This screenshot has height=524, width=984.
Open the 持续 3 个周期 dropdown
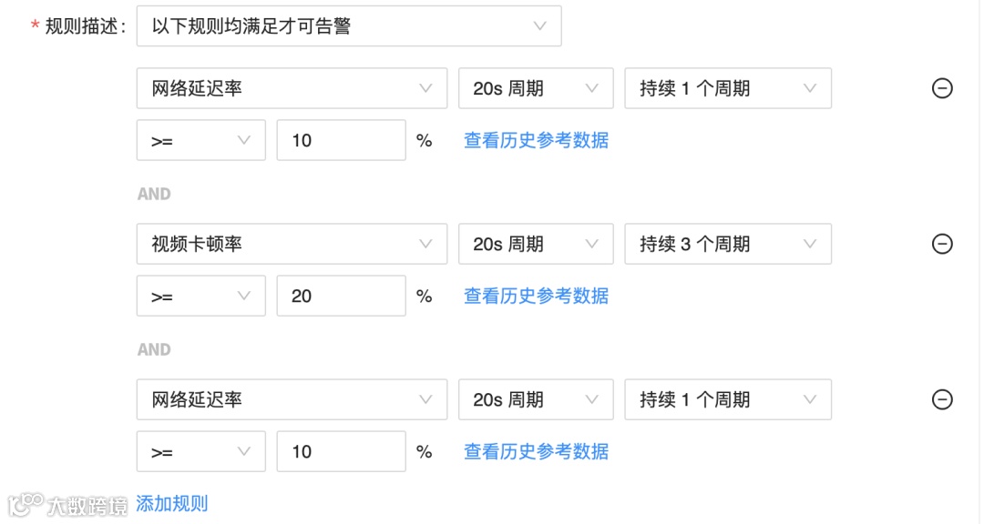[727, 244]
